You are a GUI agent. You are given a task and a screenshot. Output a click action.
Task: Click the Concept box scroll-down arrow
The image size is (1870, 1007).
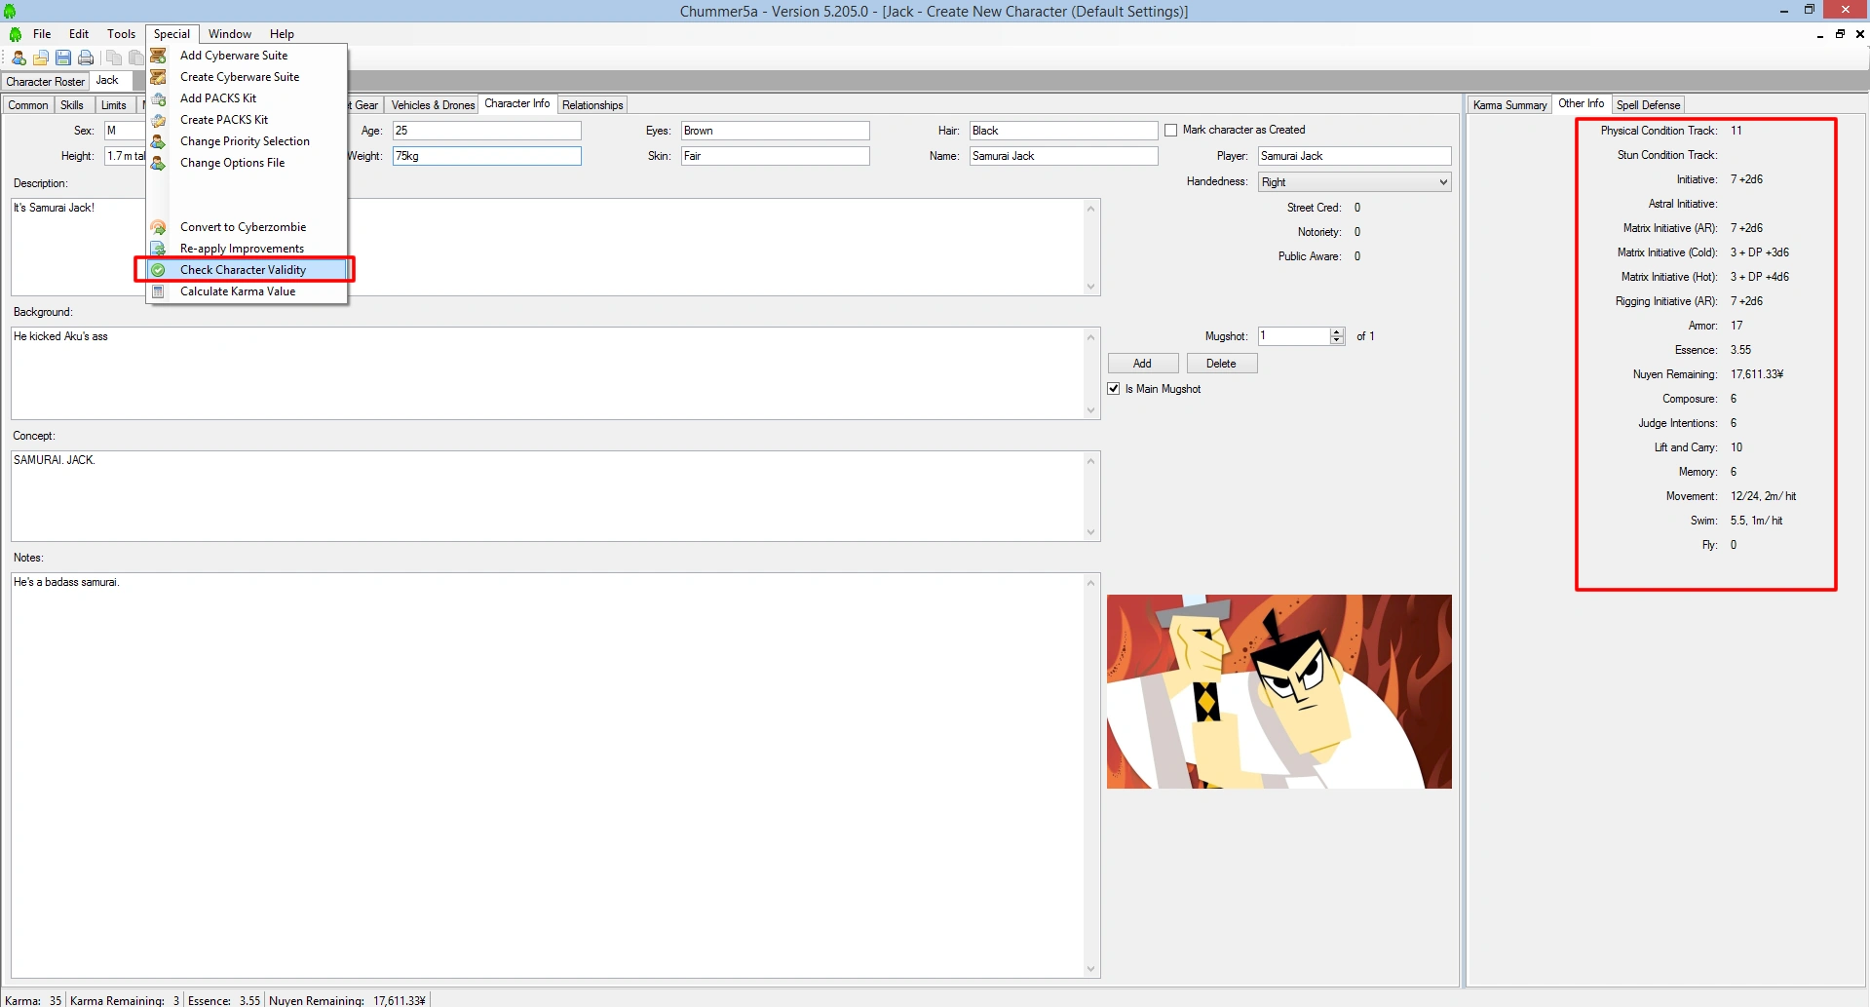click(x=1091, y=532)
